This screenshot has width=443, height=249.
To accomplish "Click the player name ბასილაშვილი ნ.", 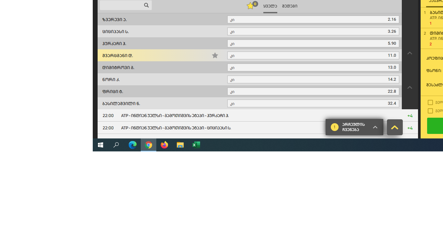I will (x=121, y=103).
